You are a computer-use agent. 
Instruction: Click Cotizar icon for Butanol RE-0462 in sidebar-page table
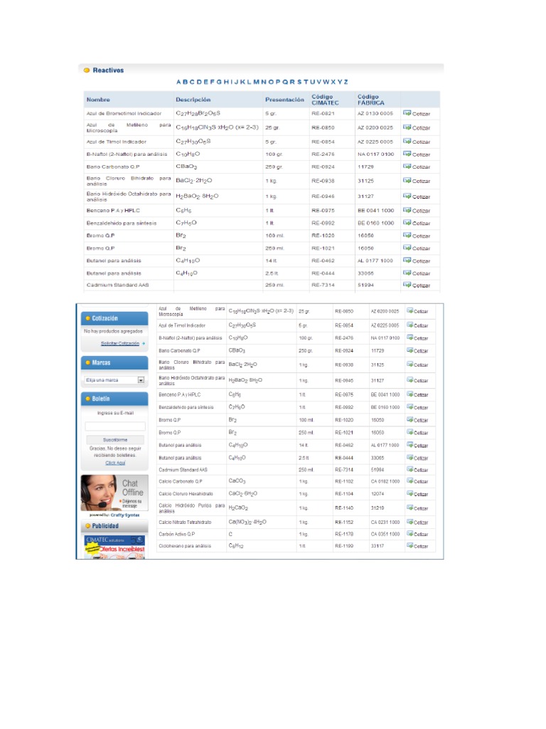coord(410,445)
